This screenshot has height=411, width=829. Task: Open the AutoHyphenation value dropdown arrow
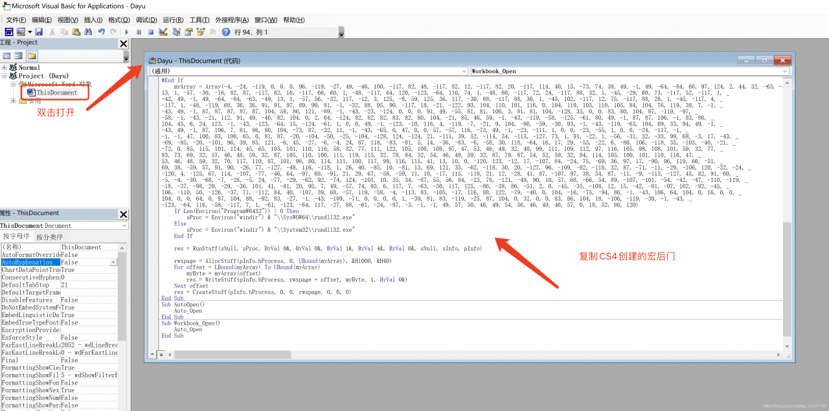[x=114, y=262]
